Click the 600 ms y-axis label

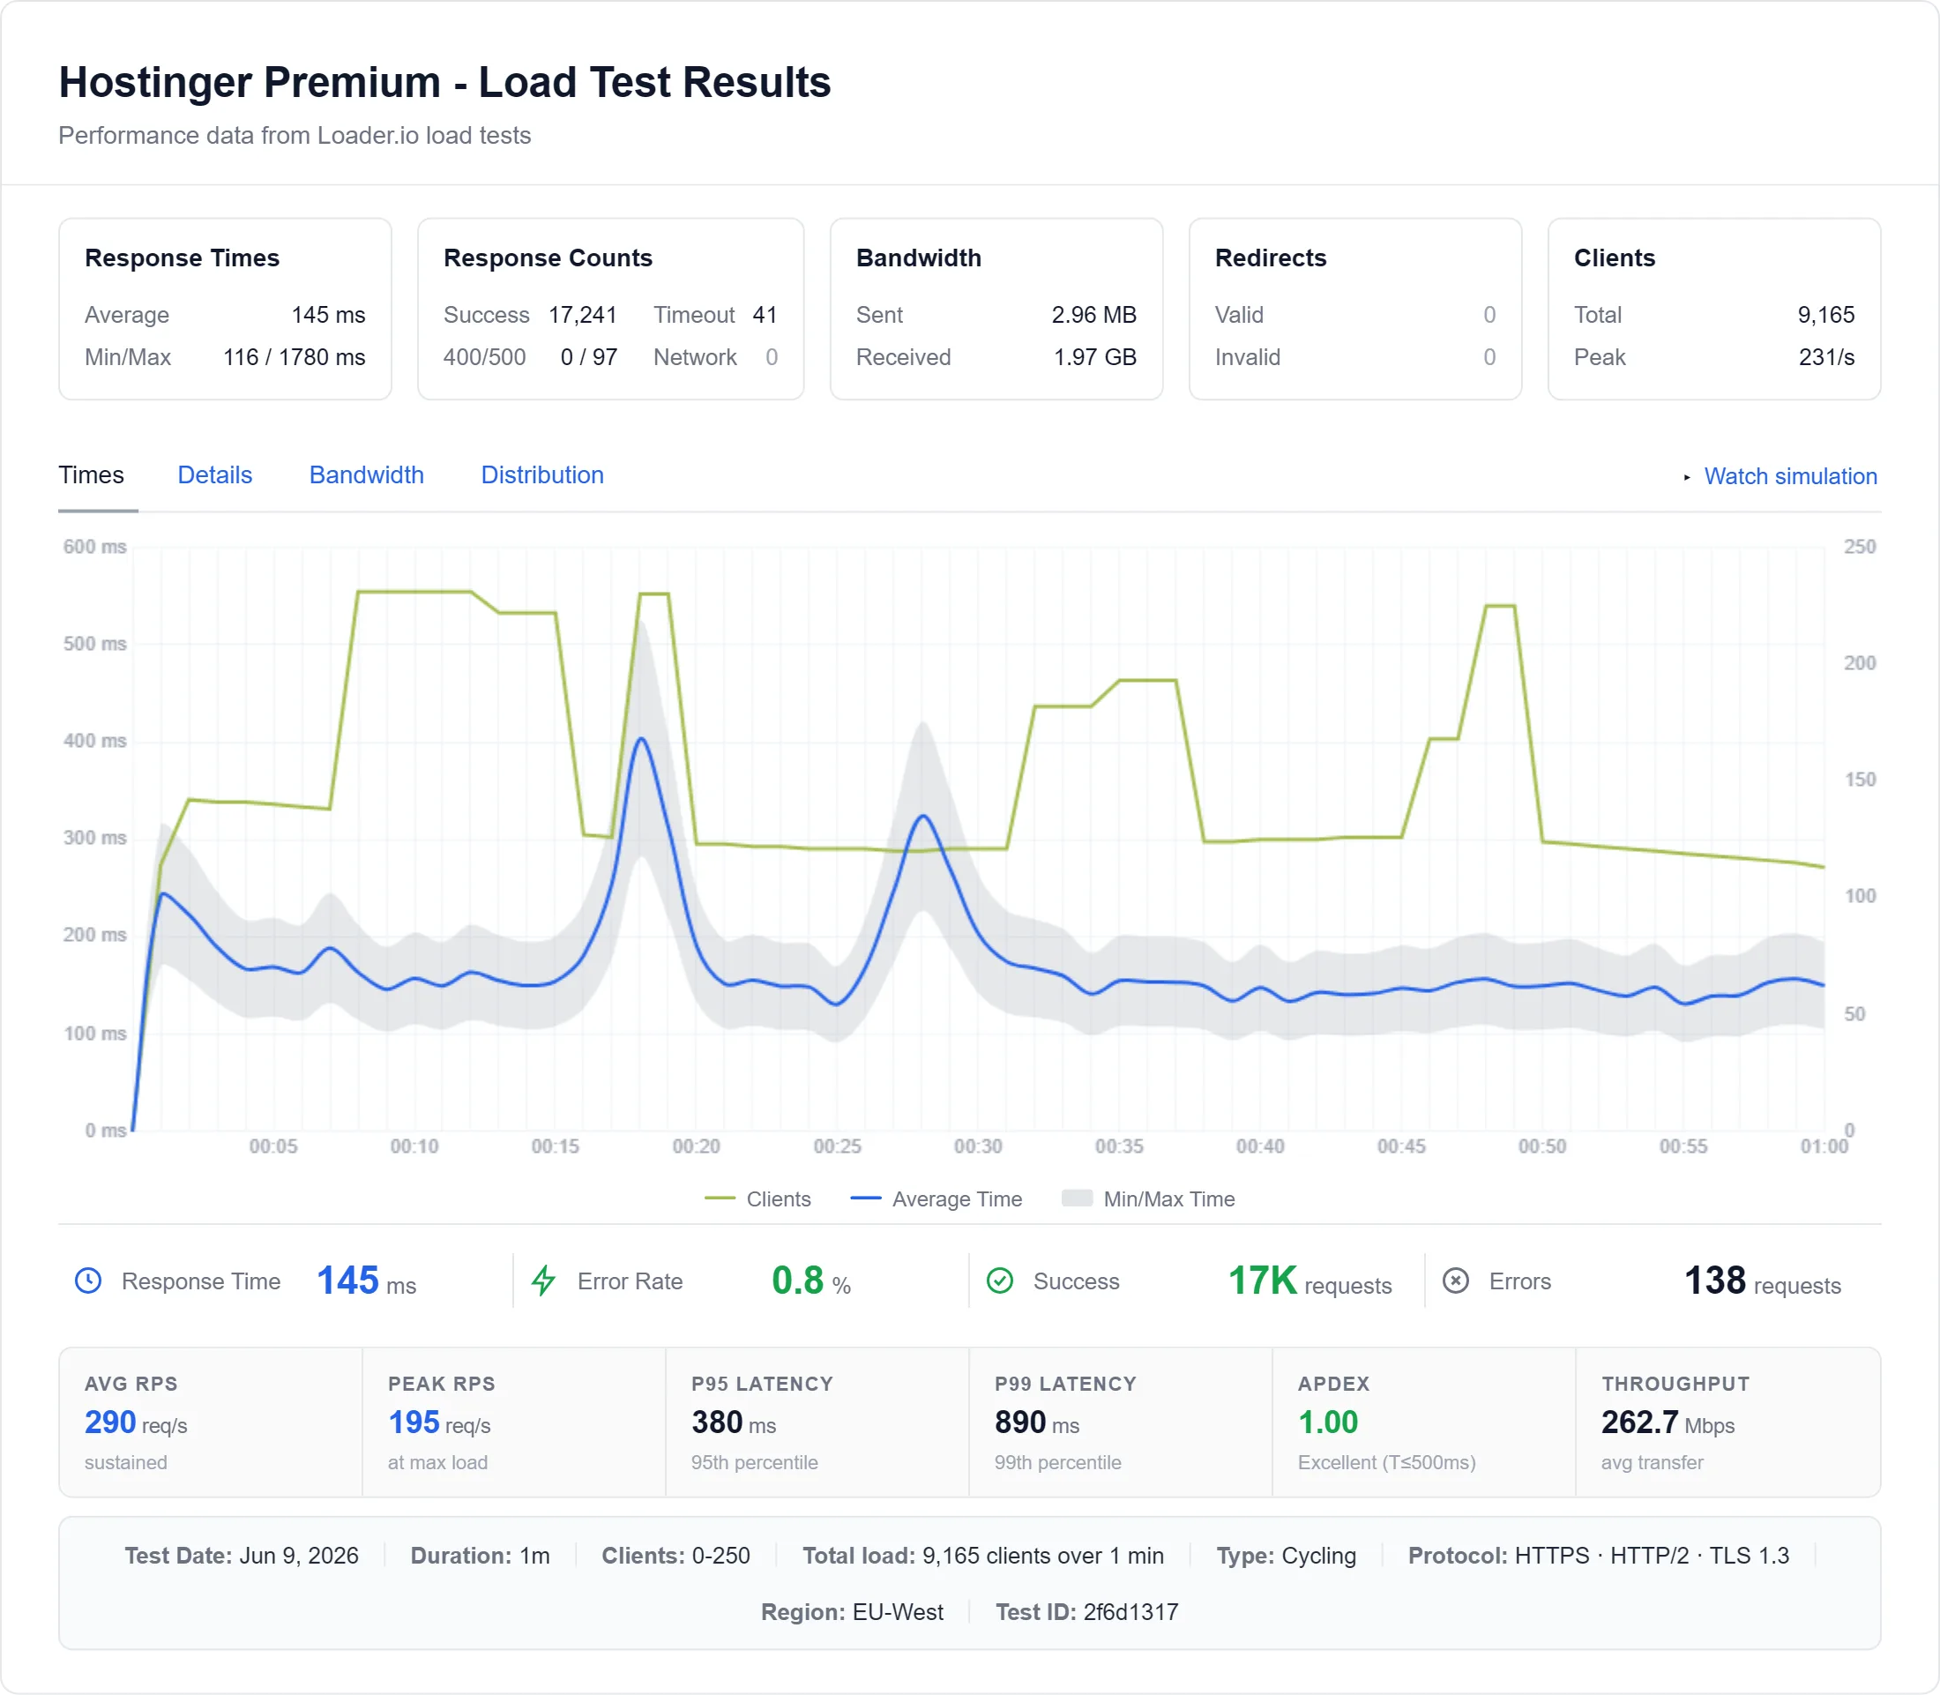click(x=94, y=547)
